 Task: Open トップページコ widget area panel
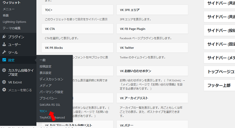tap(220, 72)
